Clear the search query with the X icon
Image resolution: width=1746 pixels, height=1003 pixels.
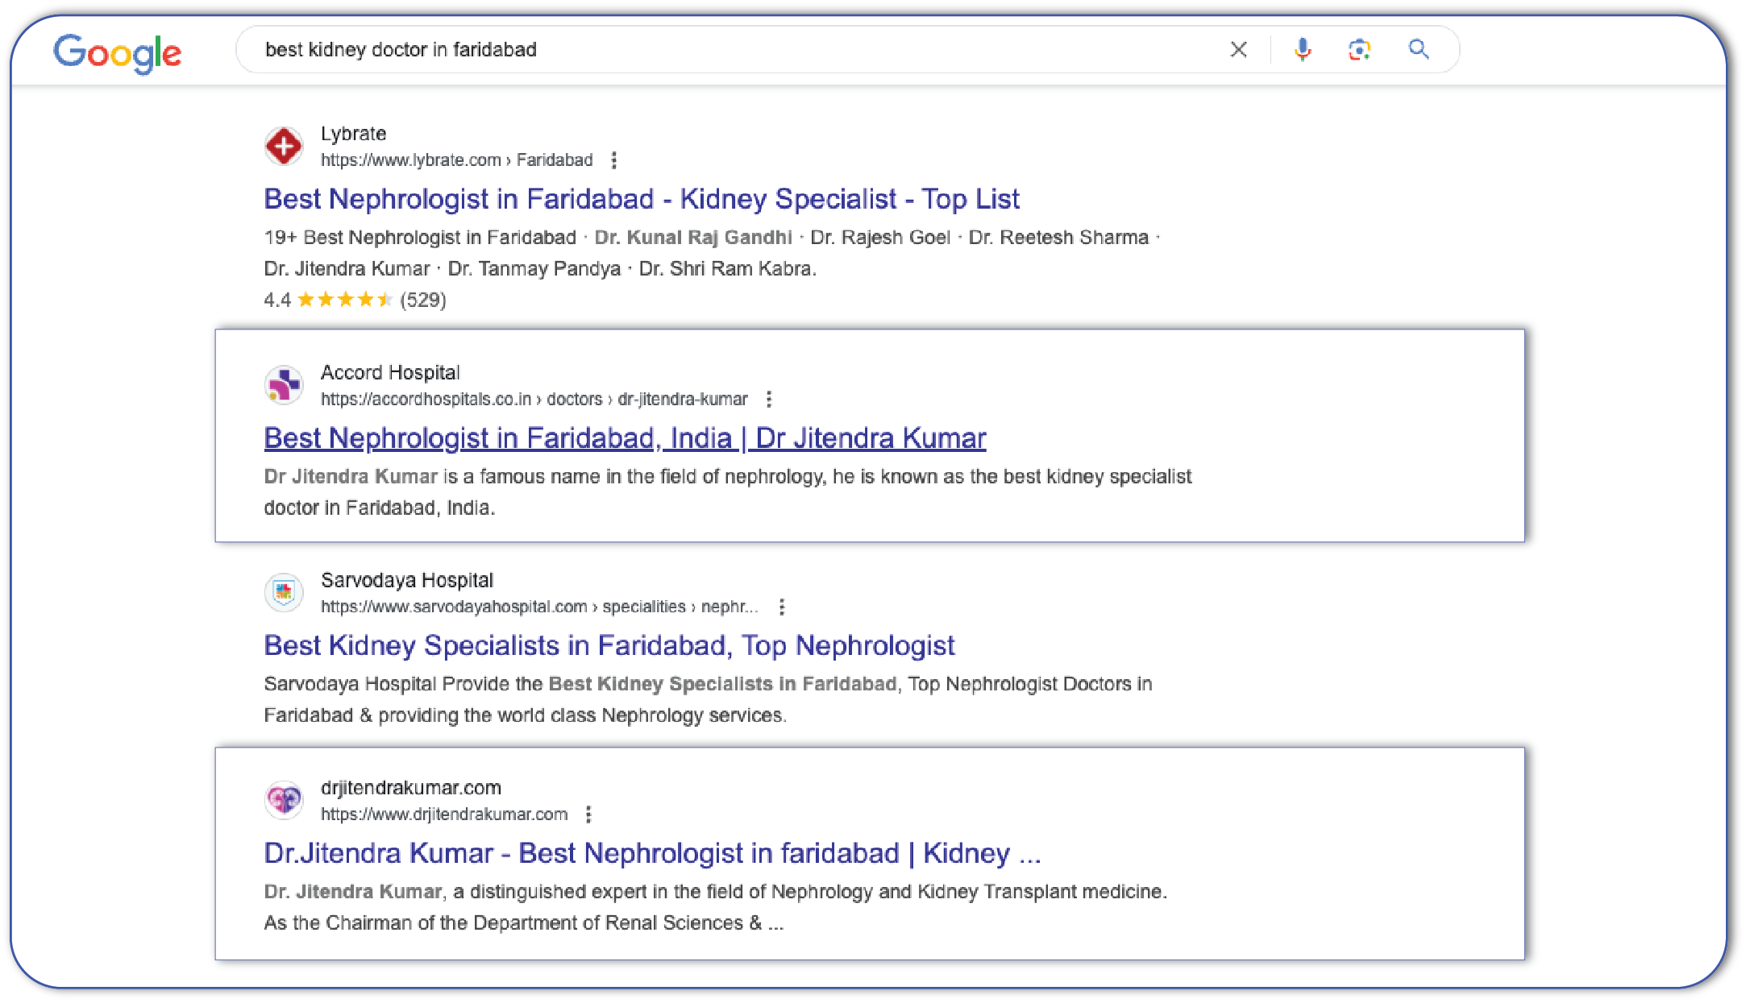[1238, 50]
